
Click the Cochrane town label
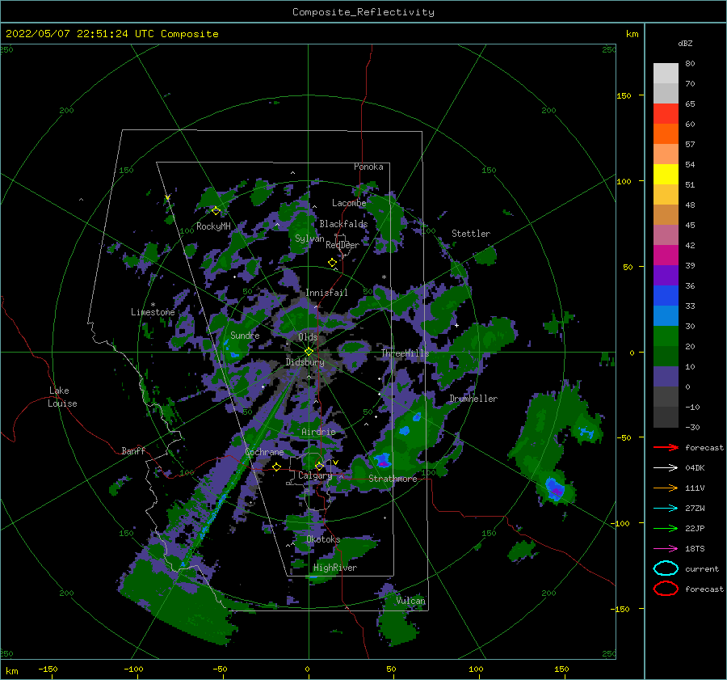click(264, 452)
